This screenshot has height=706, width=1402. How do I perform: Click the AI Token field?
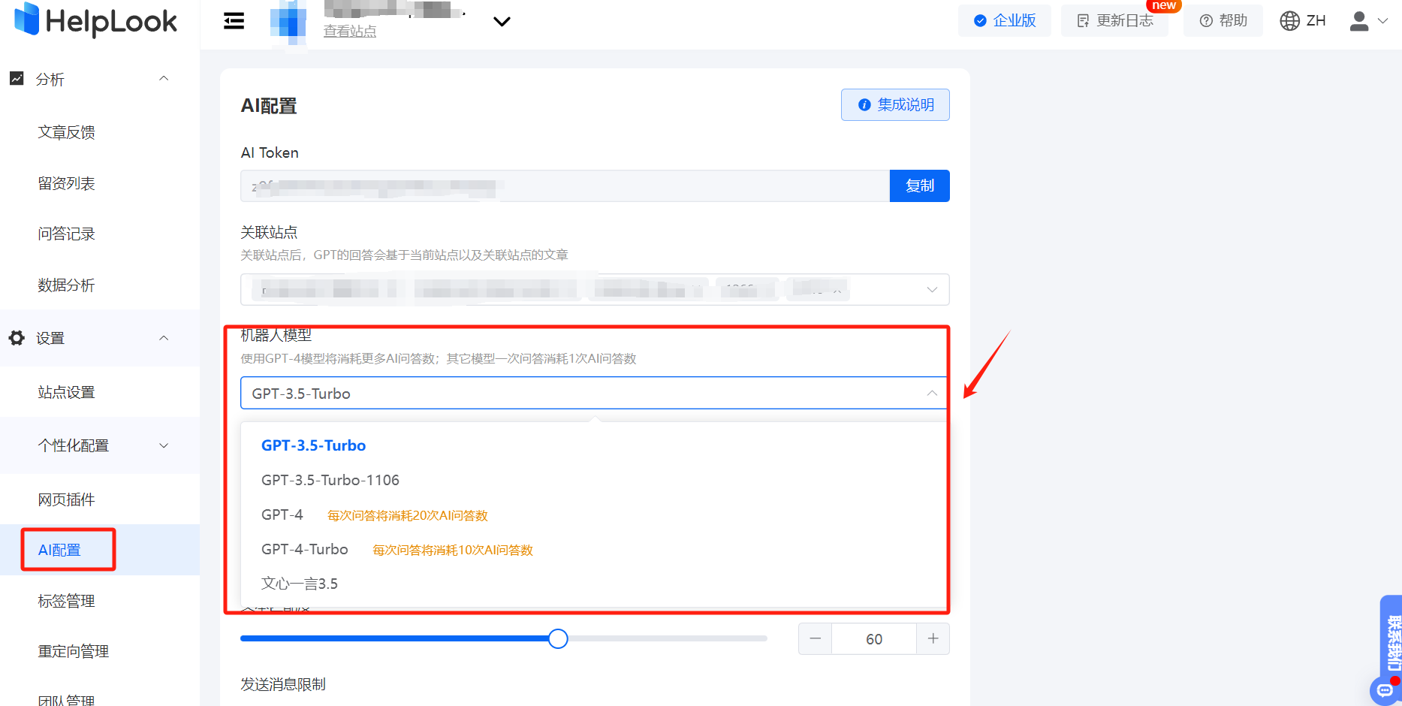pyautogui.click(x=565, y=186)
